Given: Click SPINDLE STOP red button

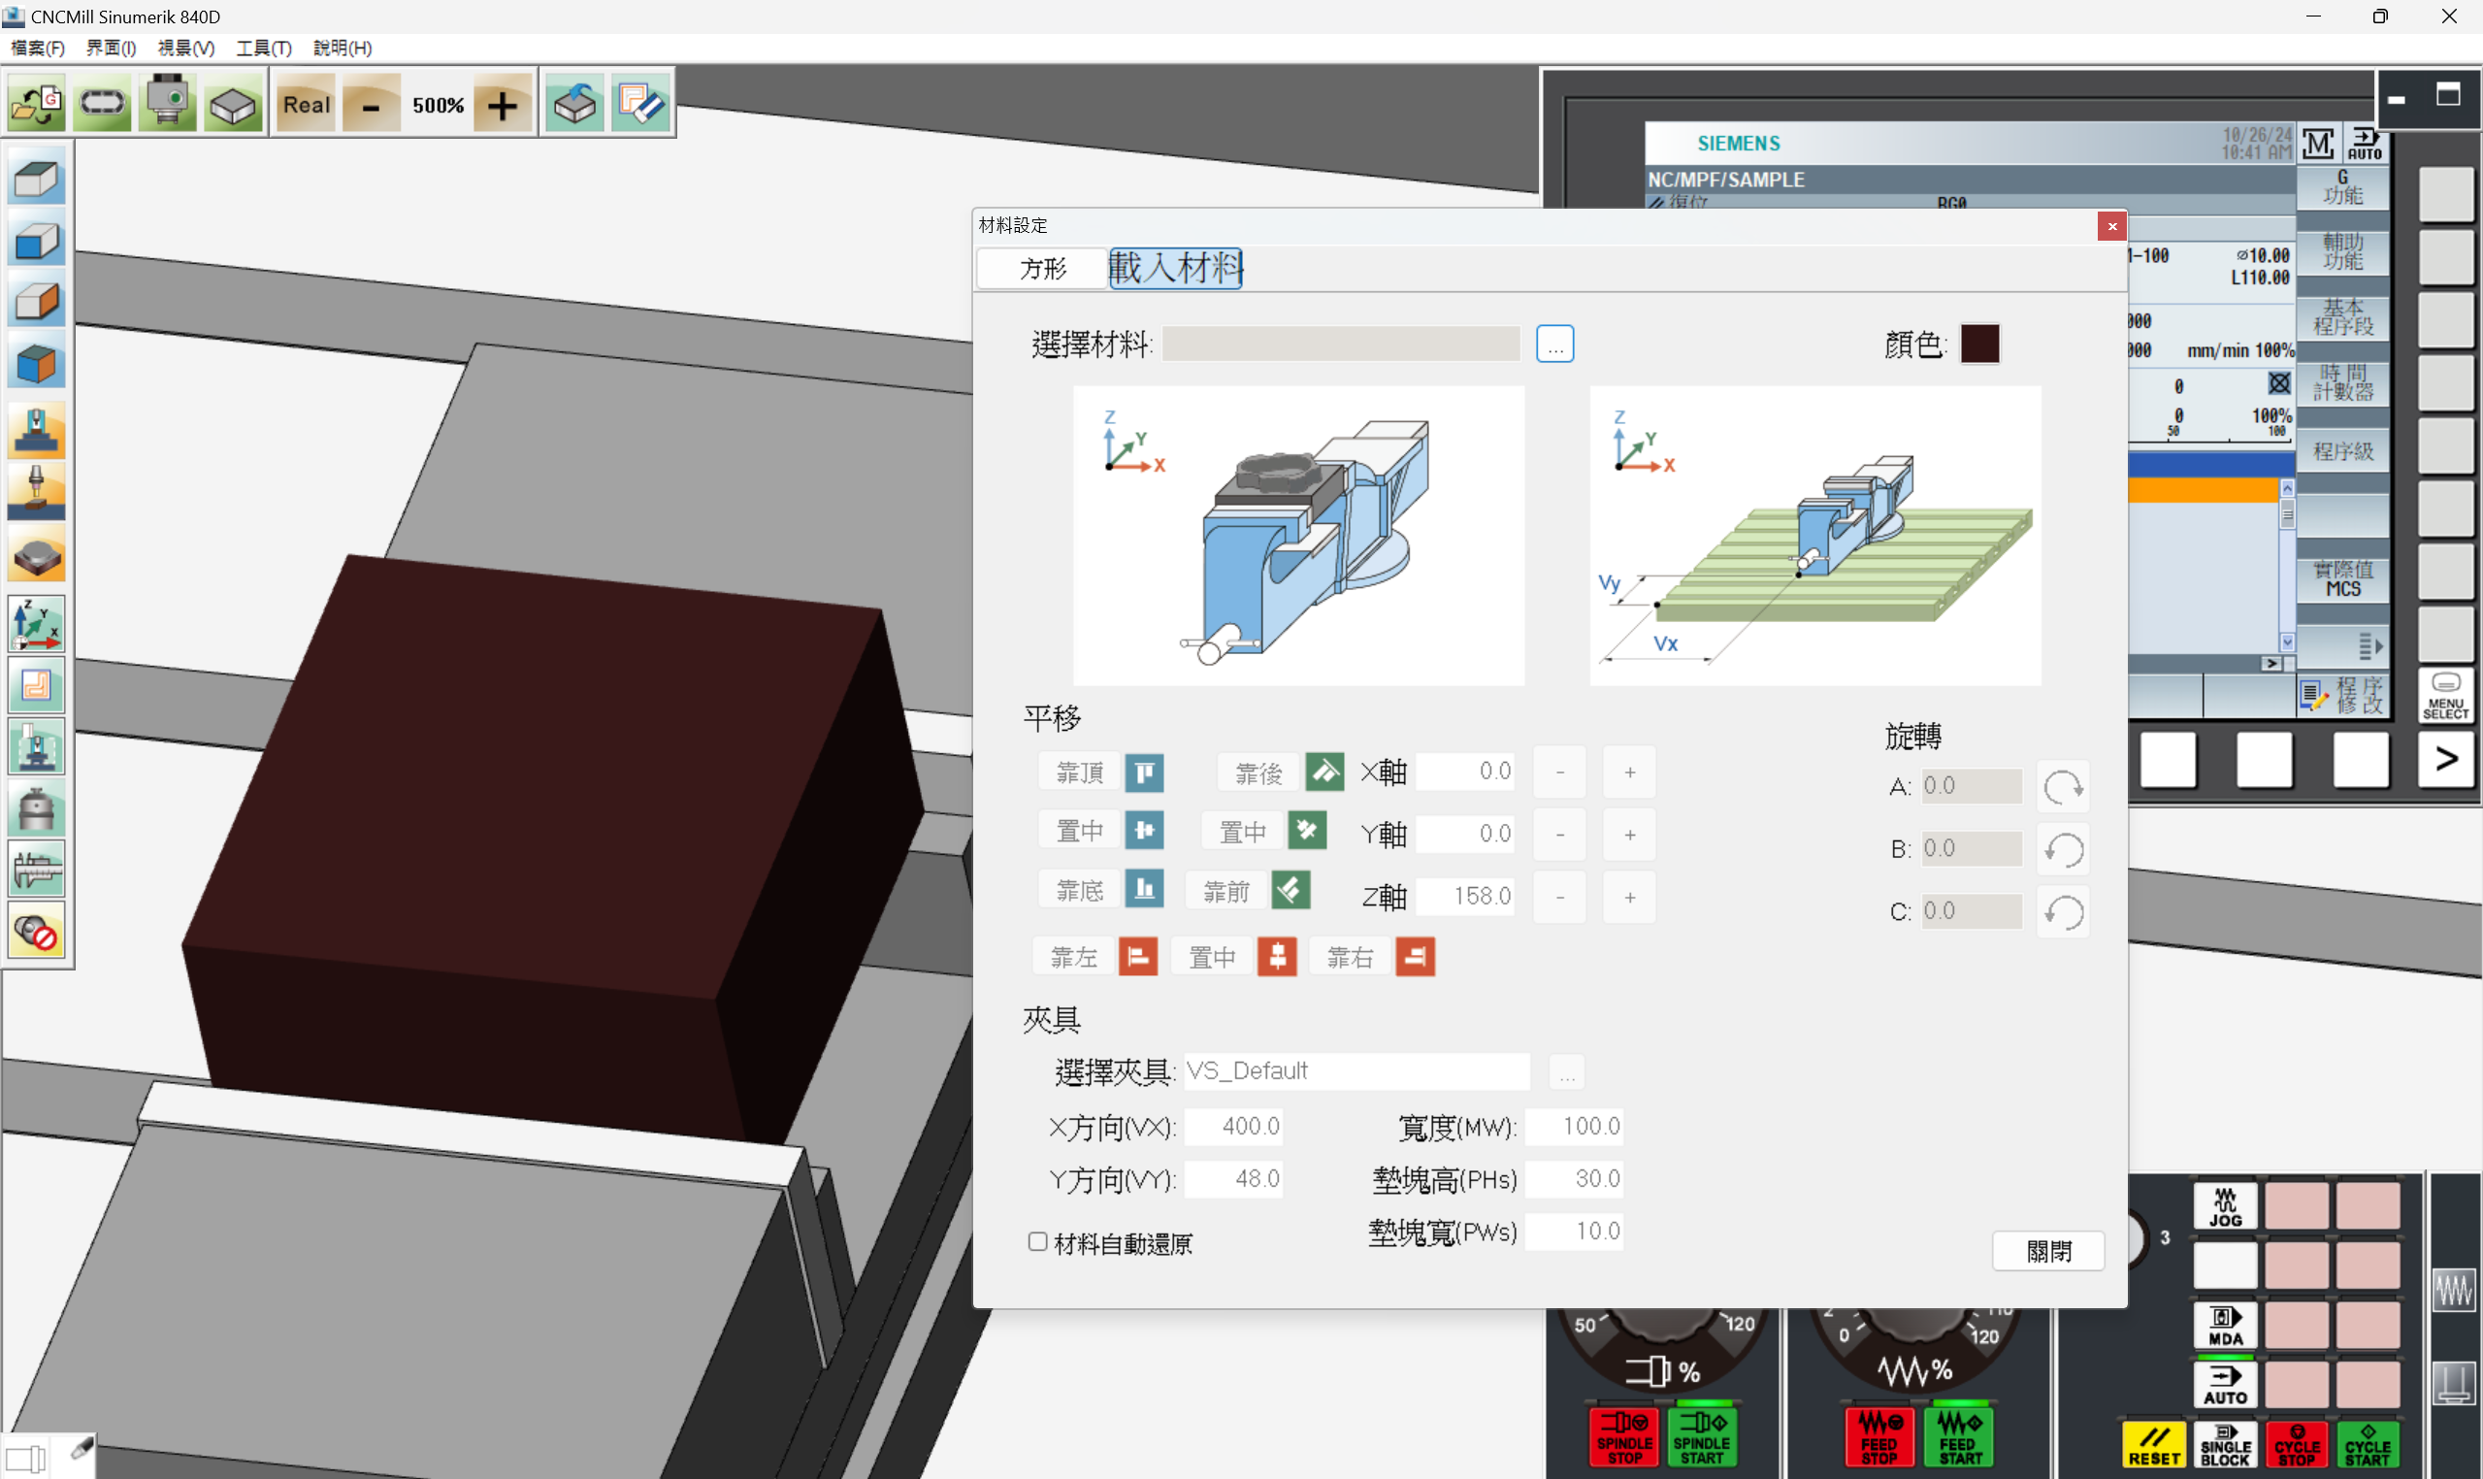Looking at the screenshot, I should 1624,1435.
